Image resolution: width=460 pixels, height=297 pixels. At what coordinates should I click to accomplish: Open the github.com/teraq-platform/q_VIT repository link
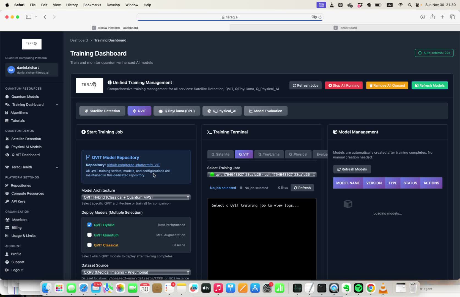tap(133, 165)
